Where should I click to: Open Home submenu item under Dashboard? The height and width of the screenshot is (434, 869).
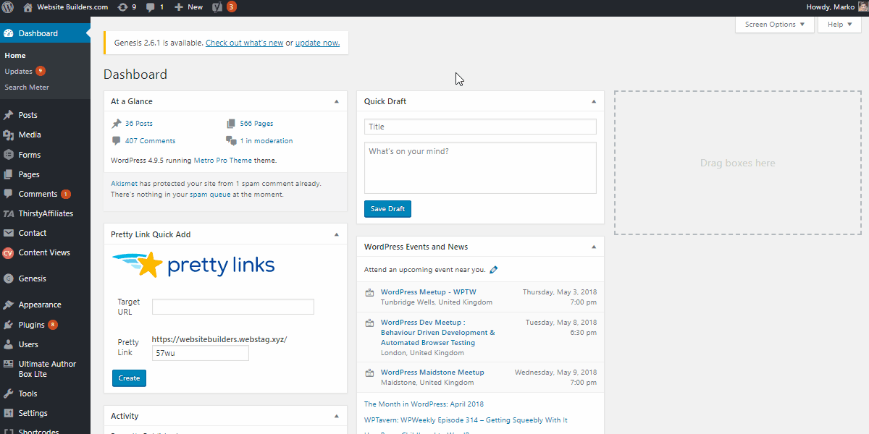[15, 55]
